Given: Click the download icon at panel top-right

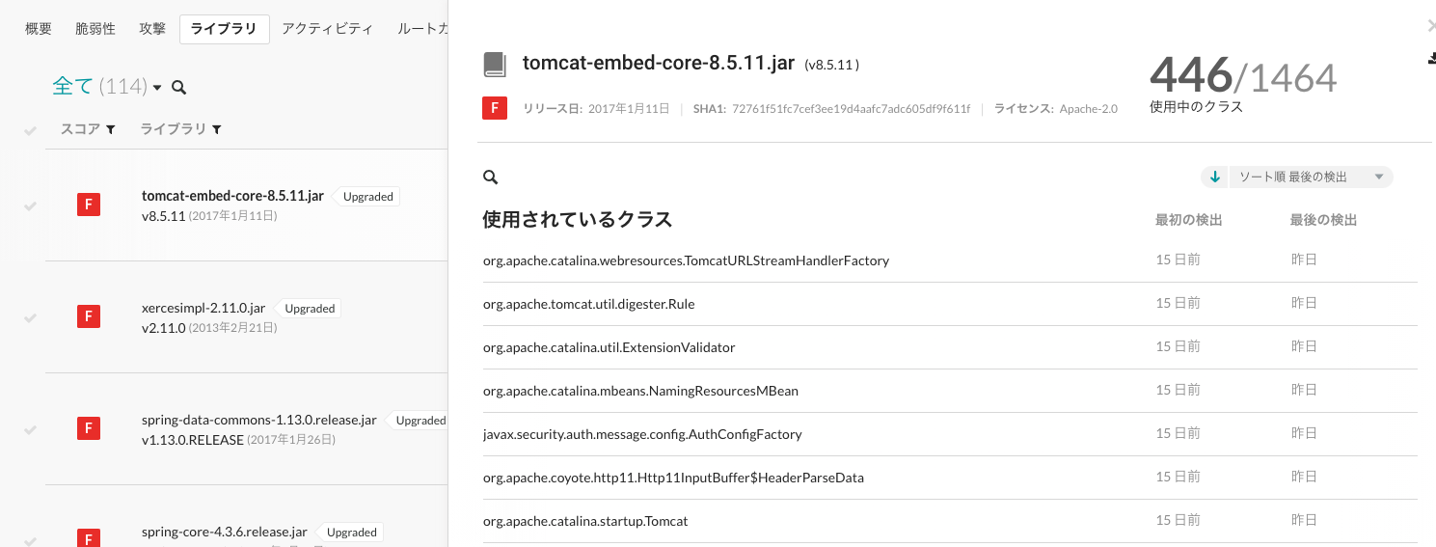Looking at the screenshot, I should pyautogui.click(x=1431, y=59).
